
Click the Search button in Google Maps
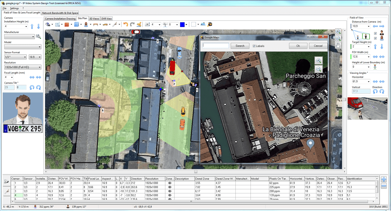click(240, 46)
